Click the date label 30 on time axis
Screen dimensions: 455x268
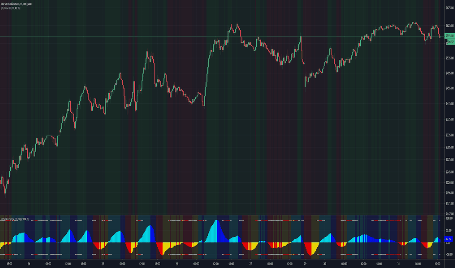[x=325, y=264]
